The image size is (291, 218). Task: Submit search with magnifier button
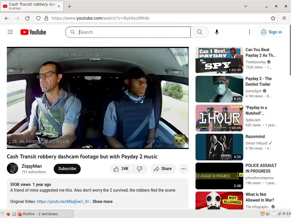tap(200, 32)
